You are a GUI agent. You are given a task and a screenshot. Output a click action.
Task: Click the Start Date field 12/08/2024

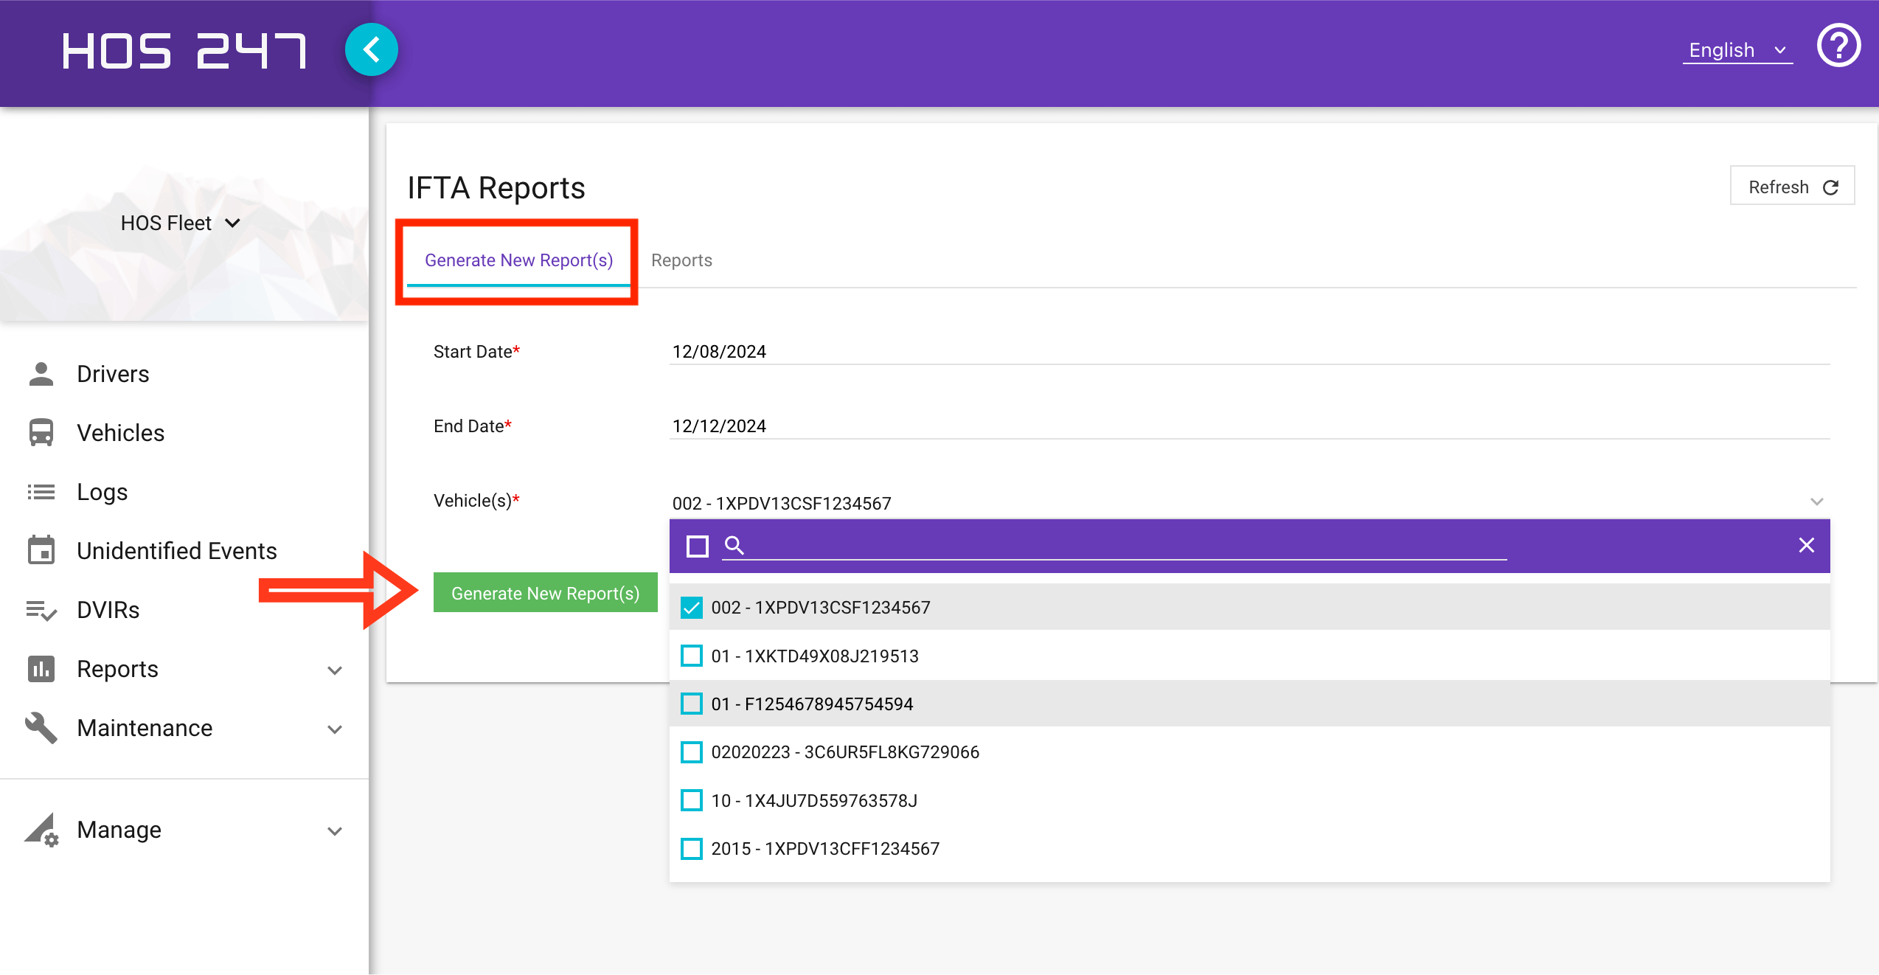pyautogui.click(x=1249, y=351)
